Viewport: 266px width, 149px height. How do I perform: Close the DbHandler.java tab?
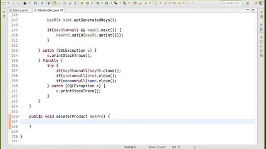point(62,10)
